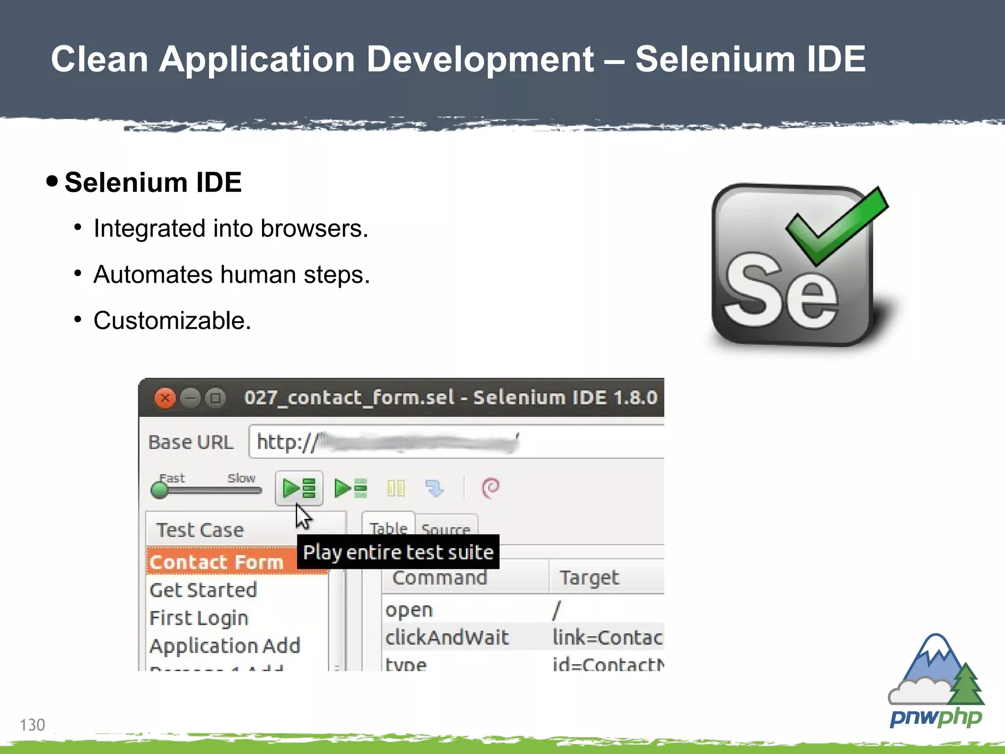Click the Fast/Slow speed slider handle

pyautogui.click(x=159, y=490)
